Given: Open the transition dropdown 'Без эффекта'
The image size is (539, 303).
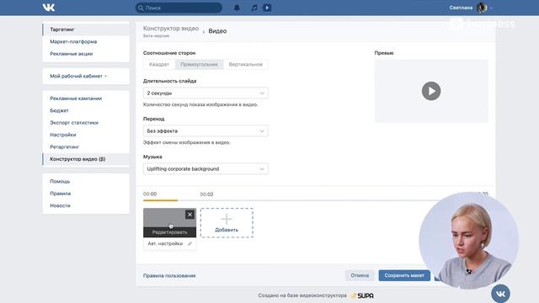Looking at the screenshot, I should coord(205,131).
